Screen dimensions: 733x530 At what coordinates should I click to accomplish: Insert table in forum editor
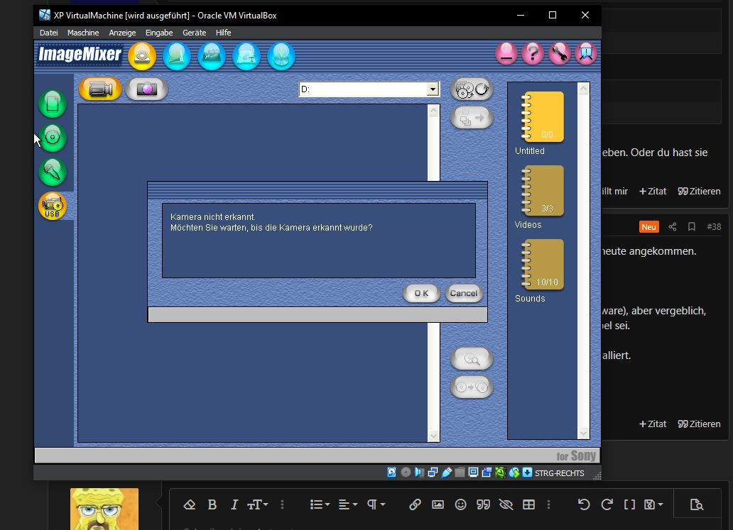tap(528, 504)
